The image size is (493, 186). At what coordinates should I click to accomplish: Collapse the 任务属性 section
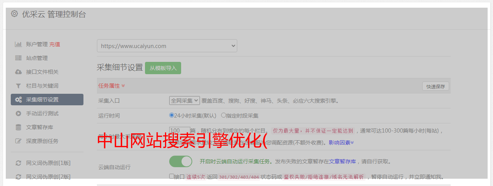tap(112, 86)
